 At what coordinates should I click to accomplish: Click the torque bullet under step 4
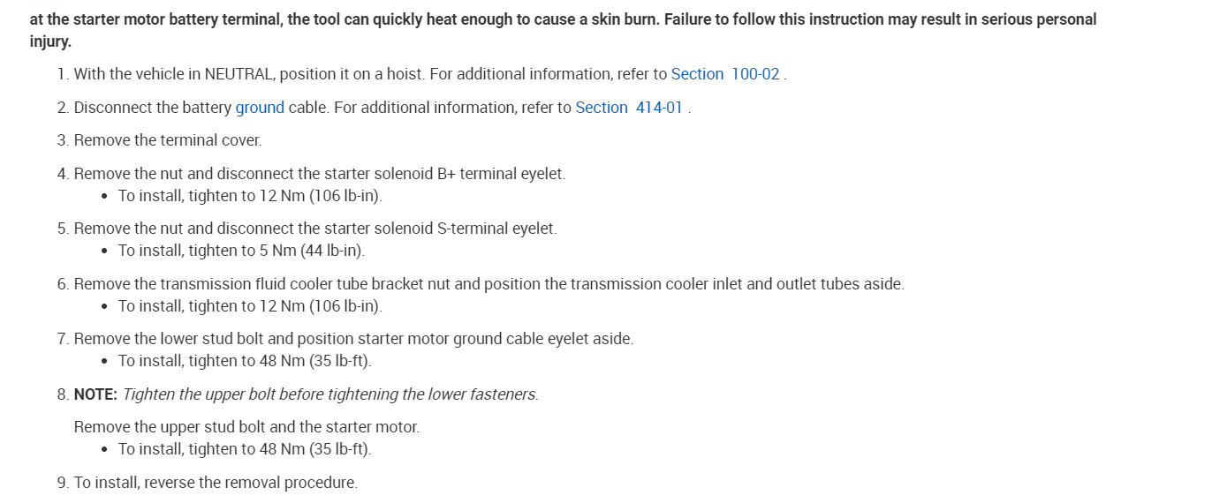click(x=250, y=196)
